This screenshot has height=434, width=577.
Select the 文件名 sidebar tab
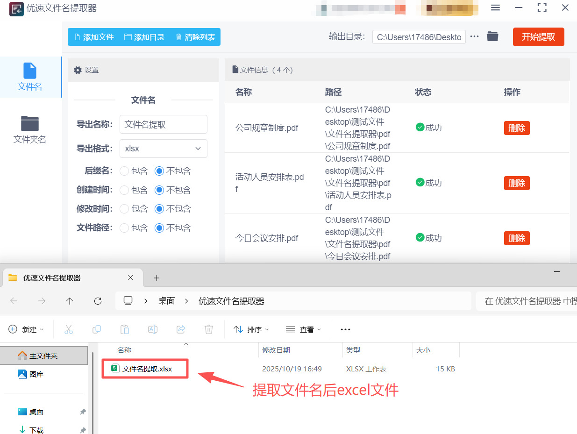30,77
